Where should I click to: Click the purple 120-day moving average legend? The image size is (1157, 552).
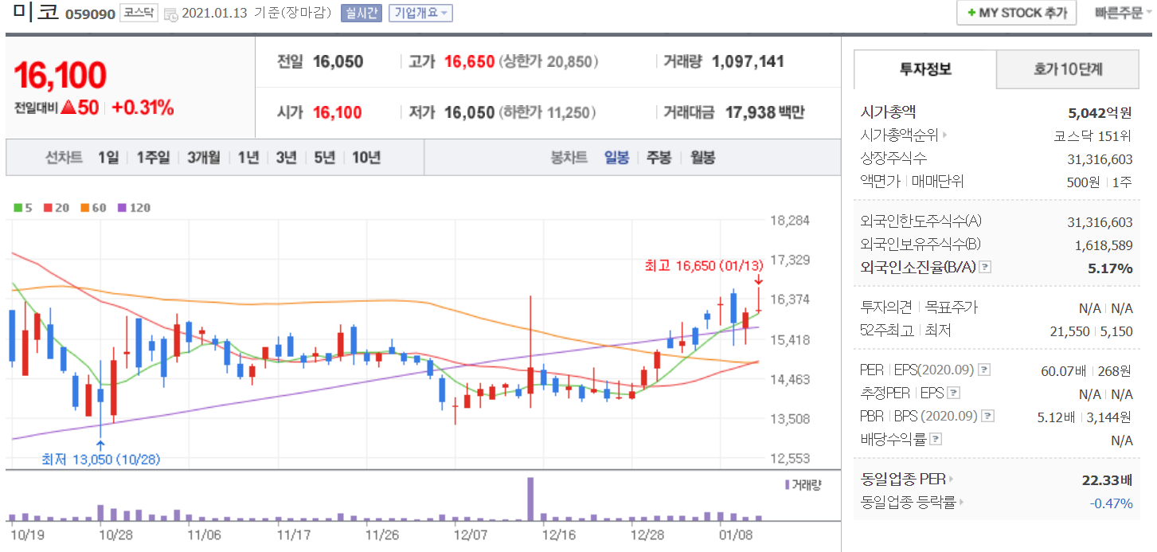coord(133,208)
